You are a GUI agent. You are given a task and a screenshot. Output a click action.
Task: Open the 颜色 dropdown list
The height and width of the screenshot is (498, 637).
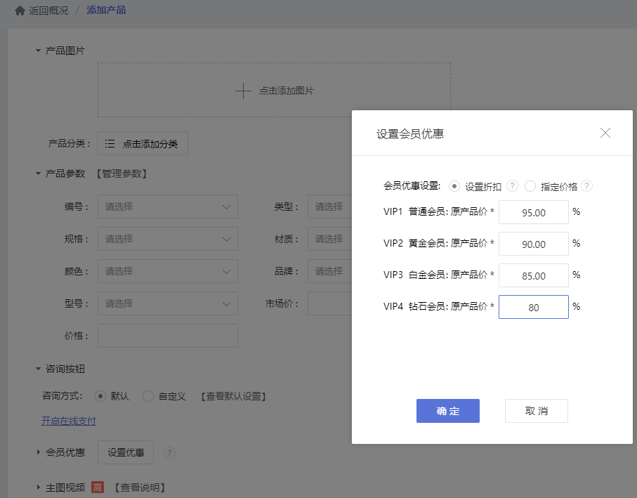167,271
